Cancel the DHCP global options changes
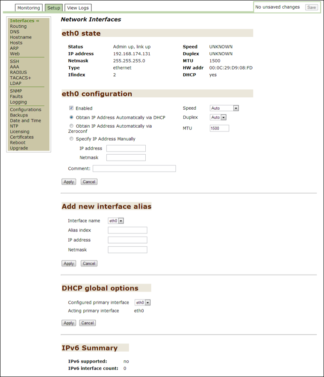 [x=87, y=323]
